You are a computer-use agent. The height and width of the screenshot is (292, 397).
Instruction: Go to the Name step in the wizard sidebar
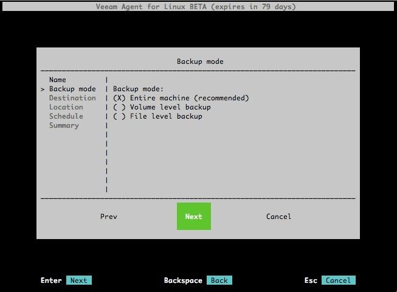click(58, 80)
